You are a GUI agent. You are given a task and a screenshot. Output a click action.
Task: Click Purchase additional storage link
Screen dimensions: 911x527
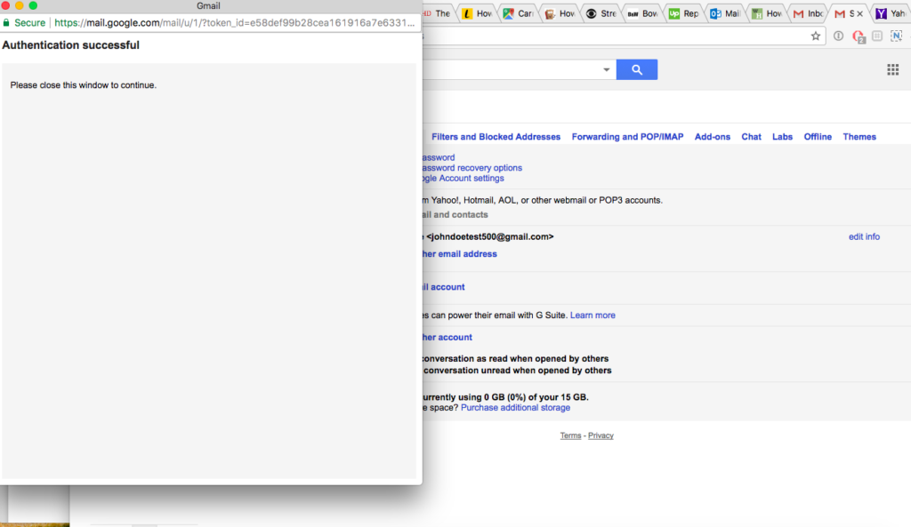(515, 408)
